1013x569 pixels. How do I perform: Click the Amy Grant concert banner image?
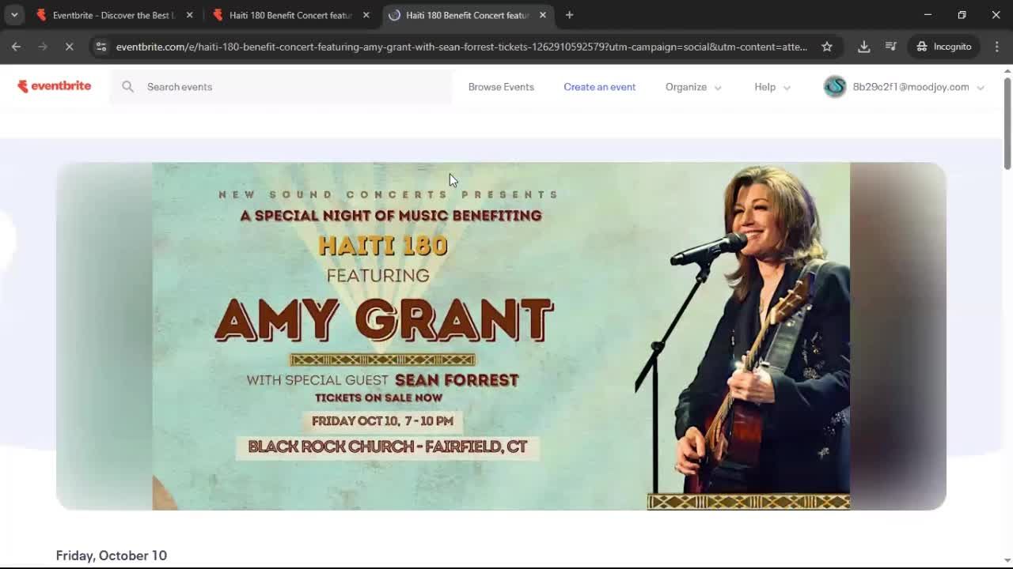click(501, 336)
